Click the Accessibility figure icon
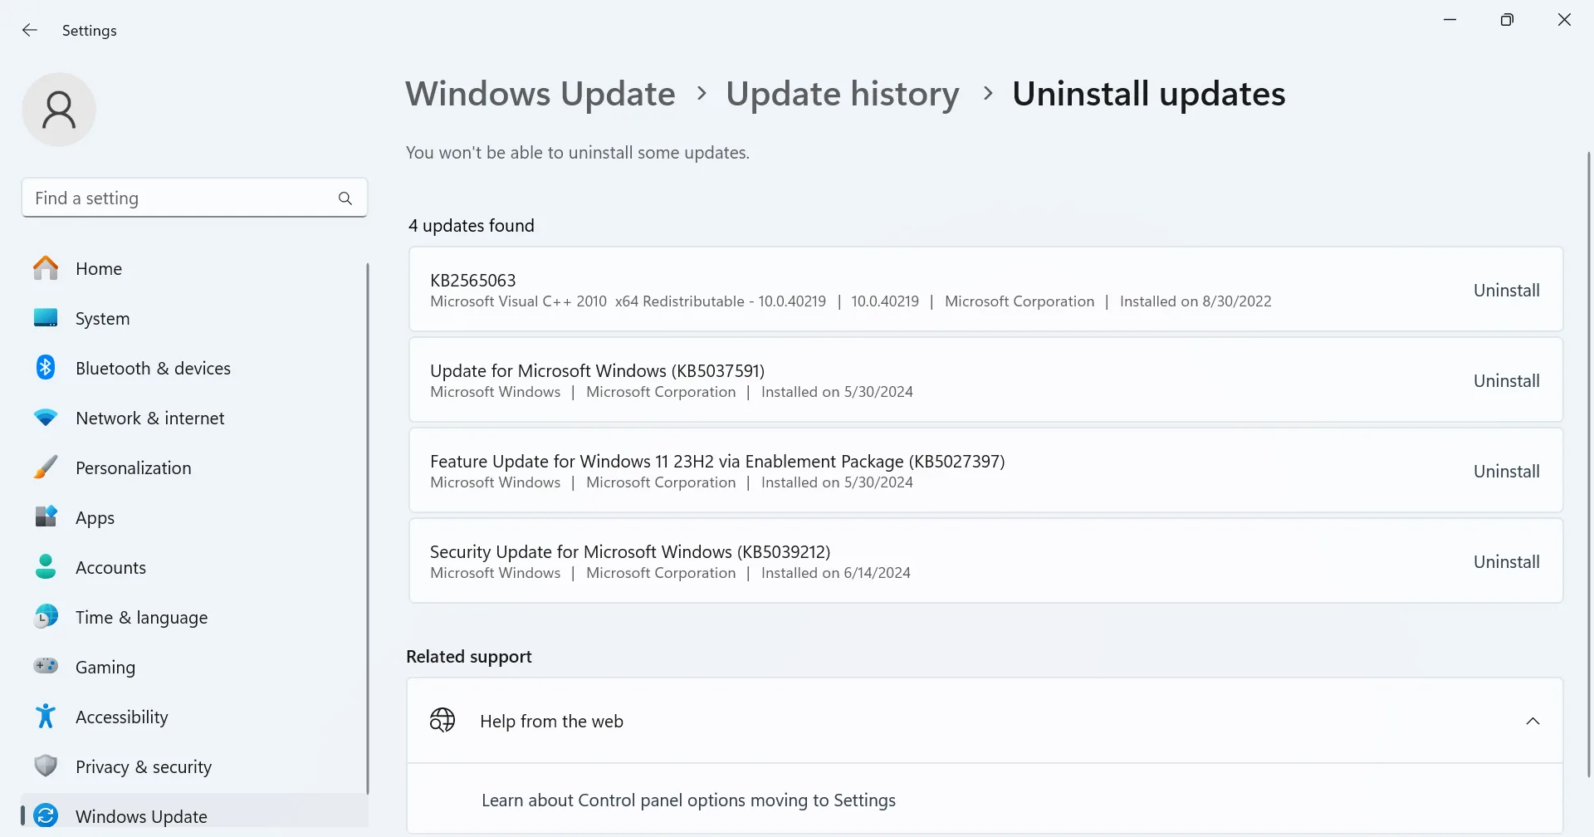The image size is (1594, 837). point(46,716)
